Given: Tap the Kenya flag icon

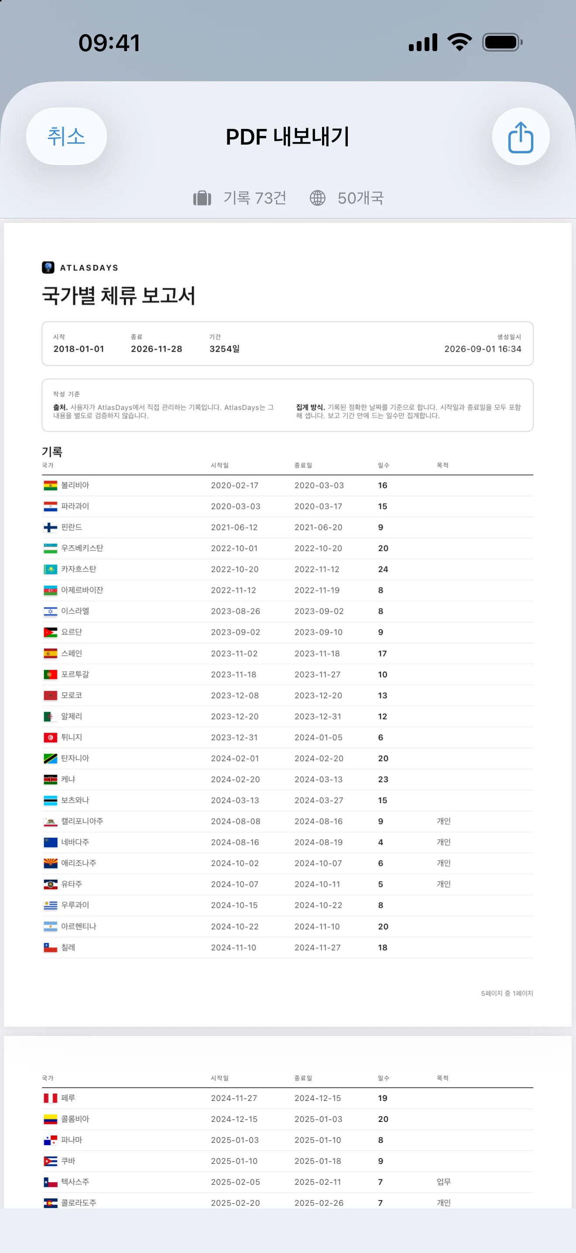Looking at the screenshot, I should 51,779.
